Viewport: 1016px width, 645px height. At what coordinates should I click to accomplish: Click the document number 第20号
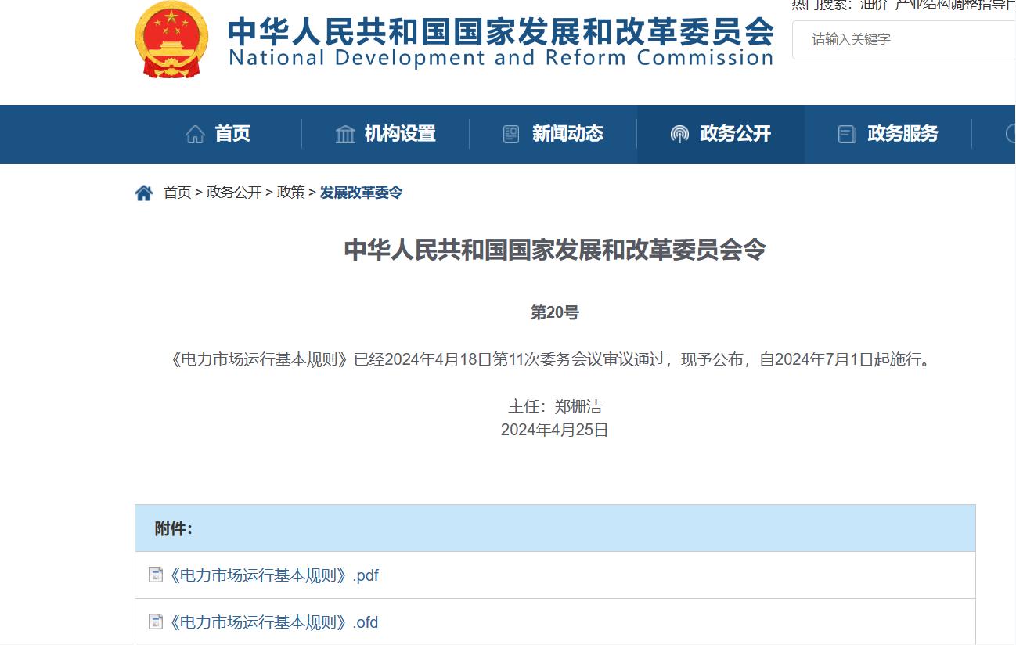[555, 312]
